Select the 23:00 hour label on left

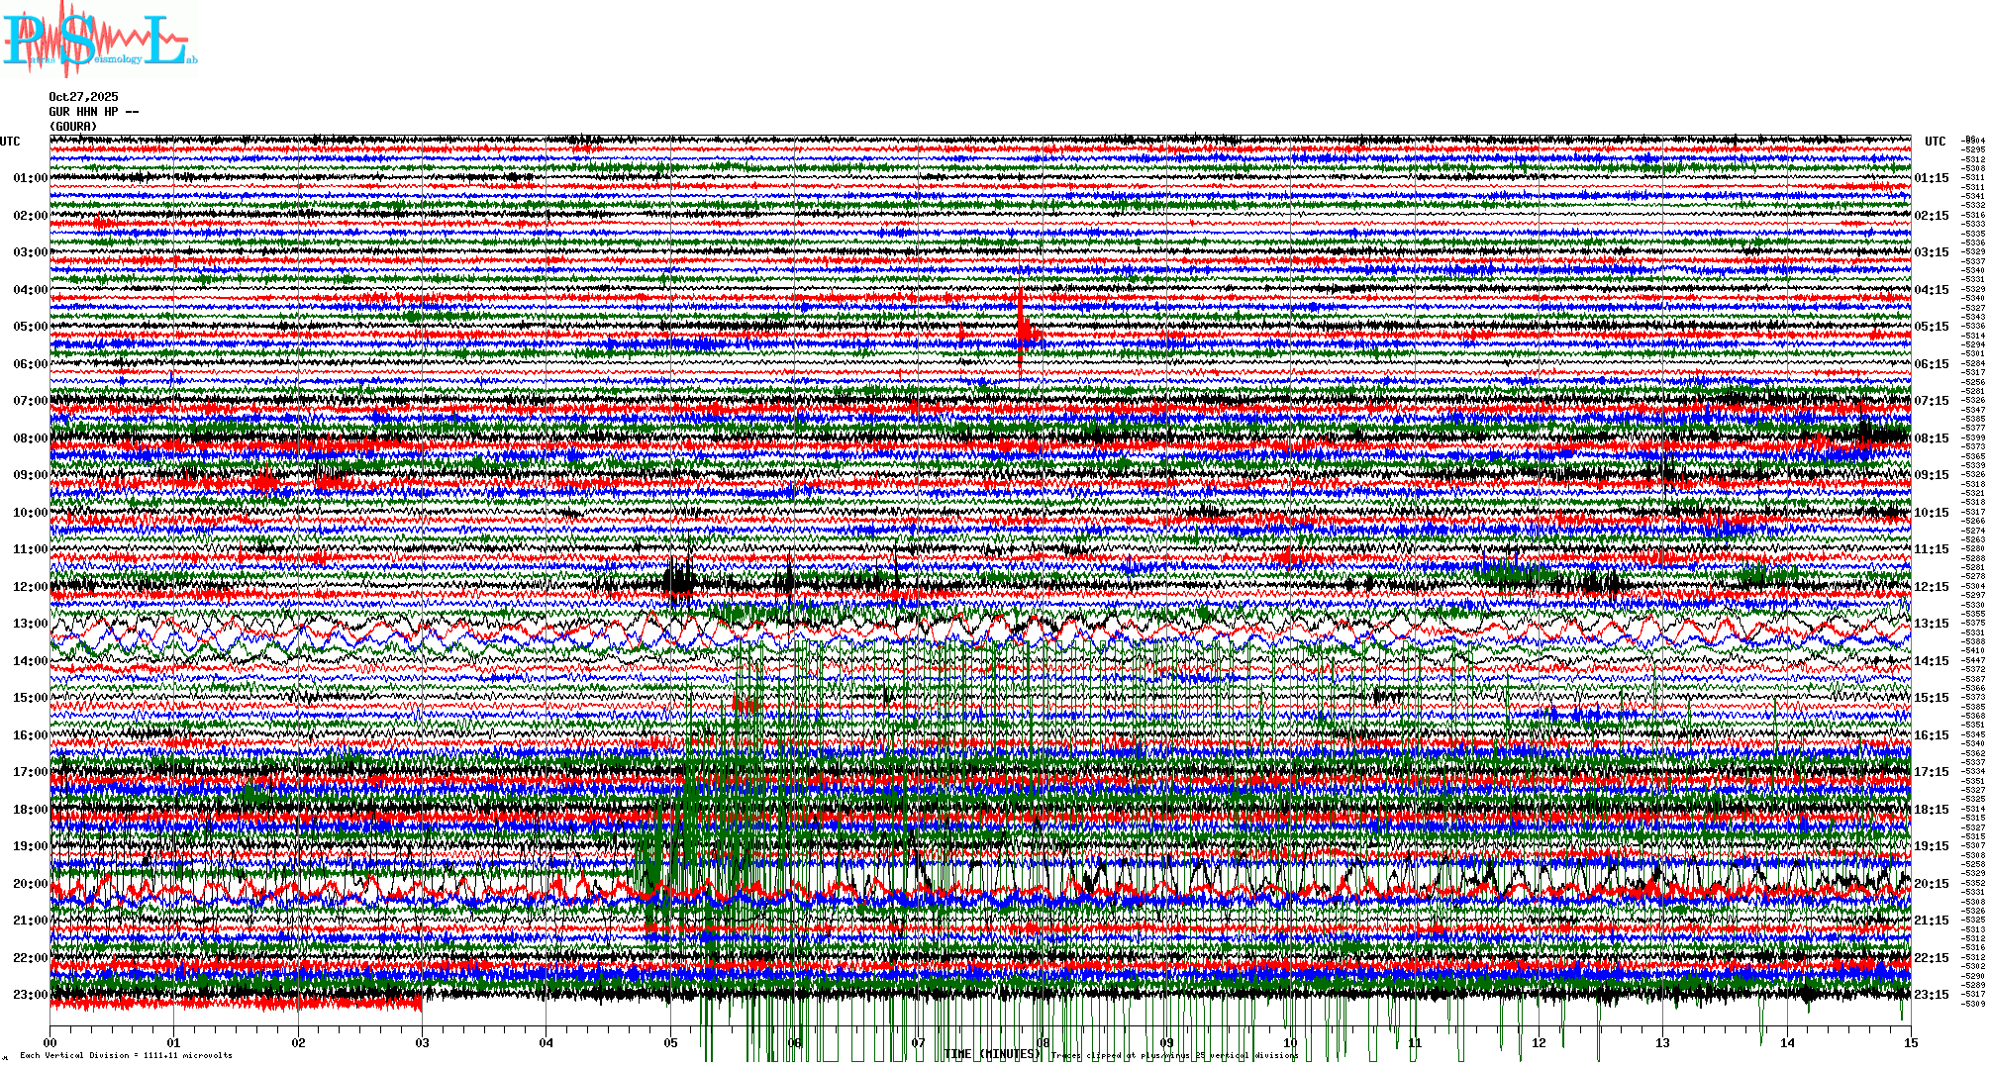pyautogui.click(x=30, y=995)
